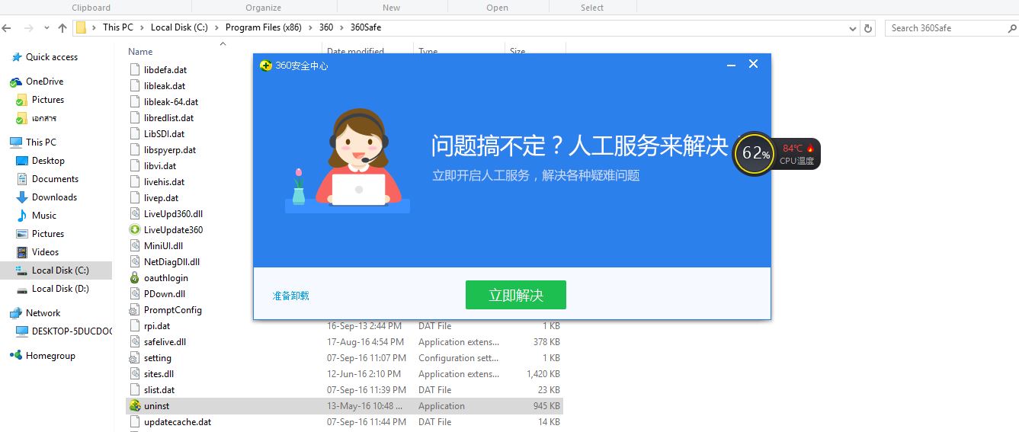
Task: Open OneDrive in navigation pane
Action: point(44,82)
